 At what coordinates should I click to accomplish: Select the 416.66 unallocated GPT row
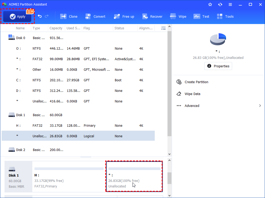click(78, 101)
